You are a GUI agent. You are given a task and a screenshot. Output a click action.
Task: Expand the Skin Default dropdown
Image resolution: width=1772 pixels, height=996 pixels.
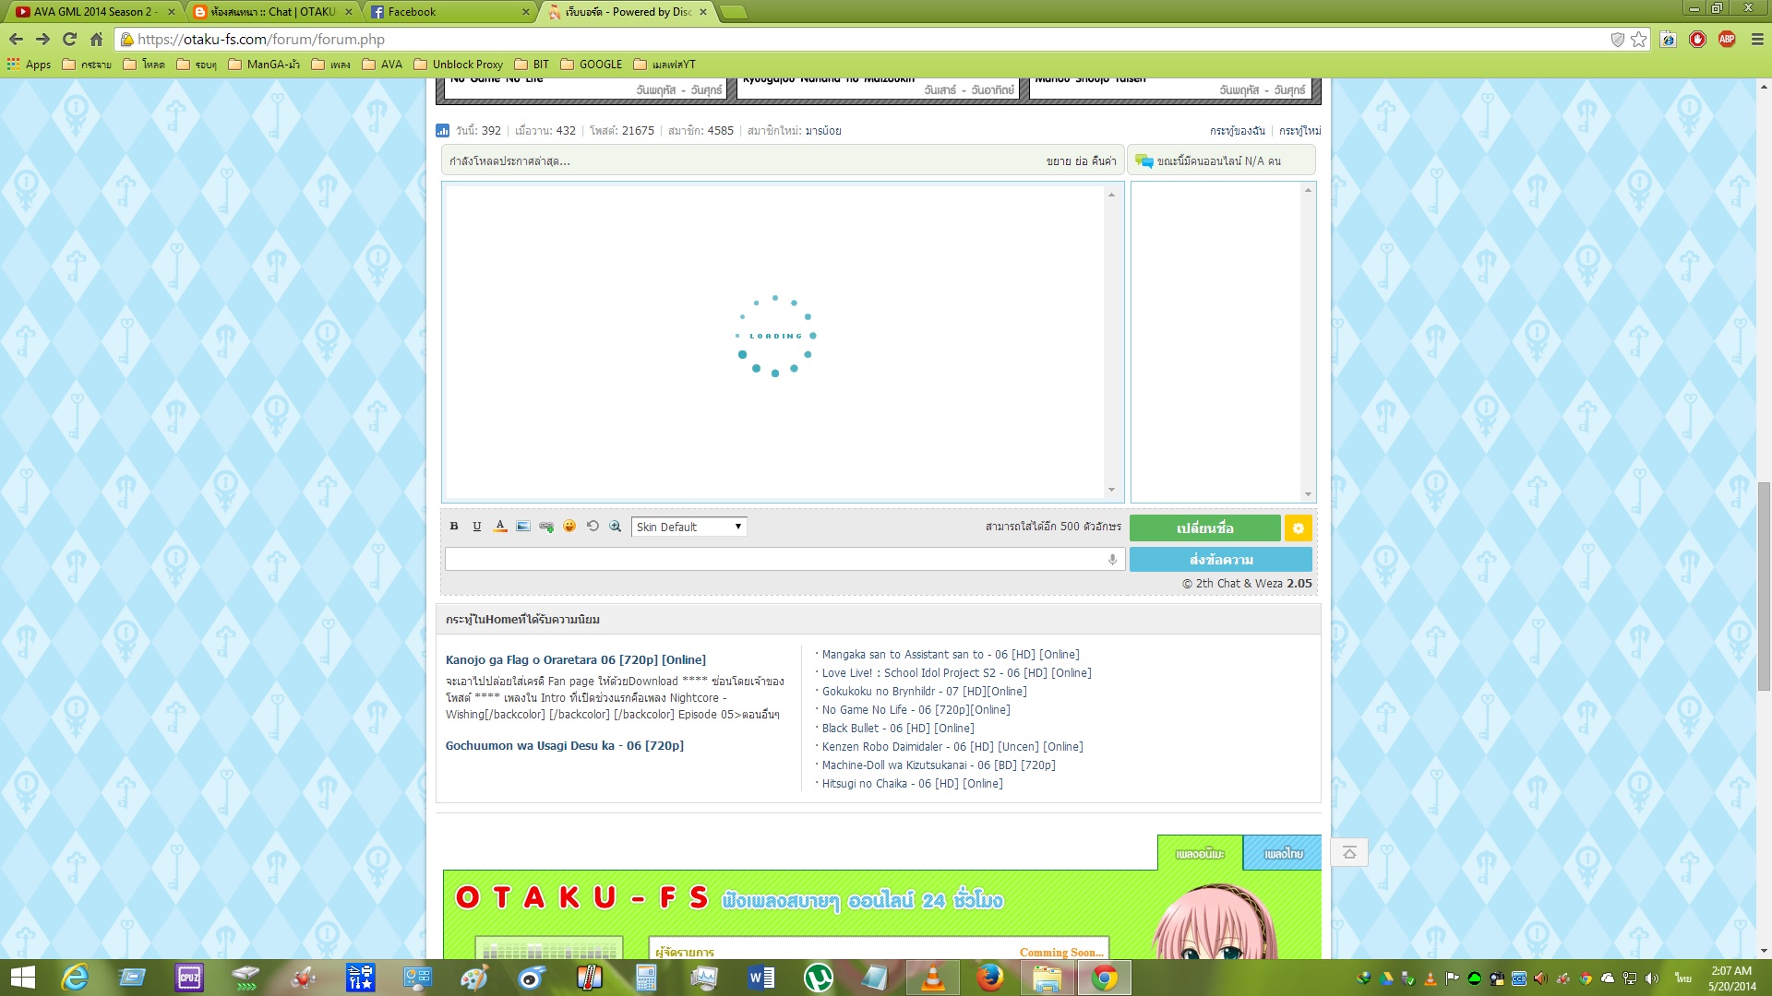[x=688, y=528]
